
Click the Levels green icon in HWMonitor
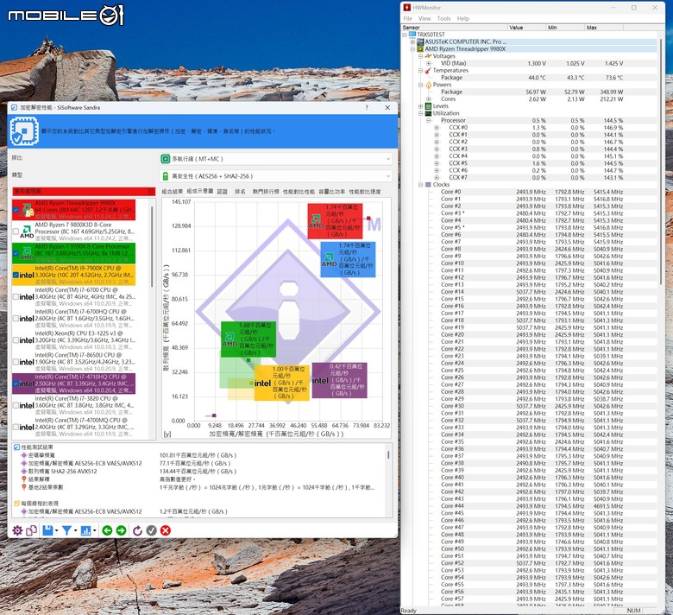[428, 106]
